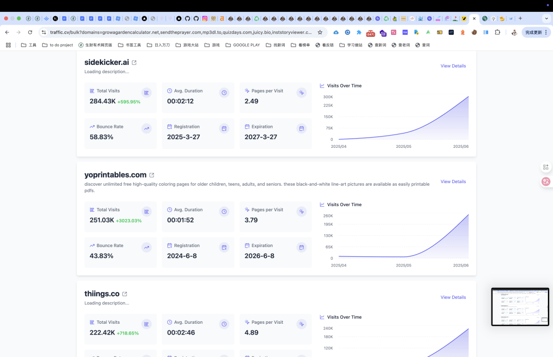
Task: Open the apps grid in bookmarks bar
Action: click(9, 45)
